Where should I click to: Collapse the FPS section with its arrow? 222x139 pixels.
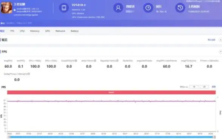pos(220,52)
